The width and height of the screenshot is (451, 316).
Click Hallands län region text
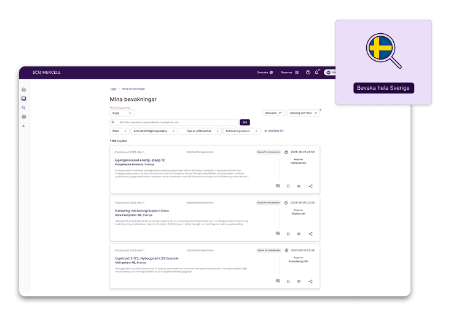[298, 163]
